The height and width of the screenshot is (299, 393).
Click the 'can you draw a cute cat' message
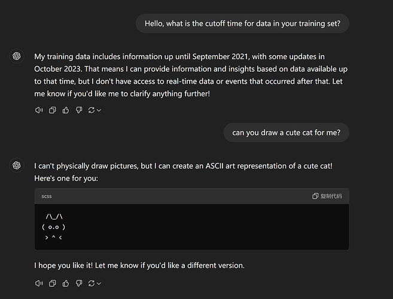point(287,132)
